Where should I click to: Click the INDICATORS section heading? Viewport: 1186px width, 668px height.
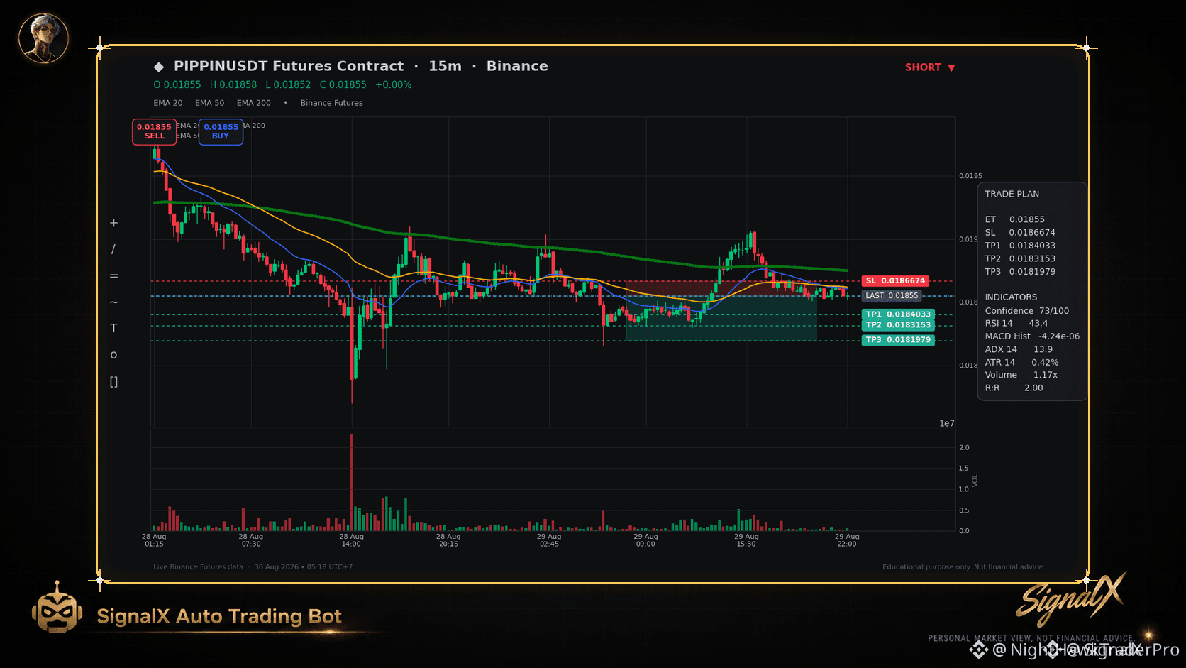[x=1011, y=297]
